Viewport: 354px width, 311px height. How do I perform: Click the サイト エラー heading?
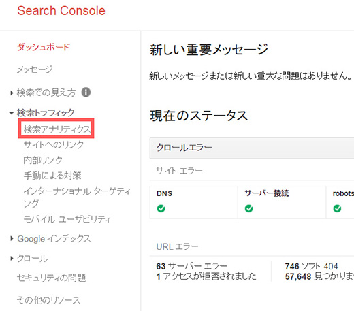(179, 171)
